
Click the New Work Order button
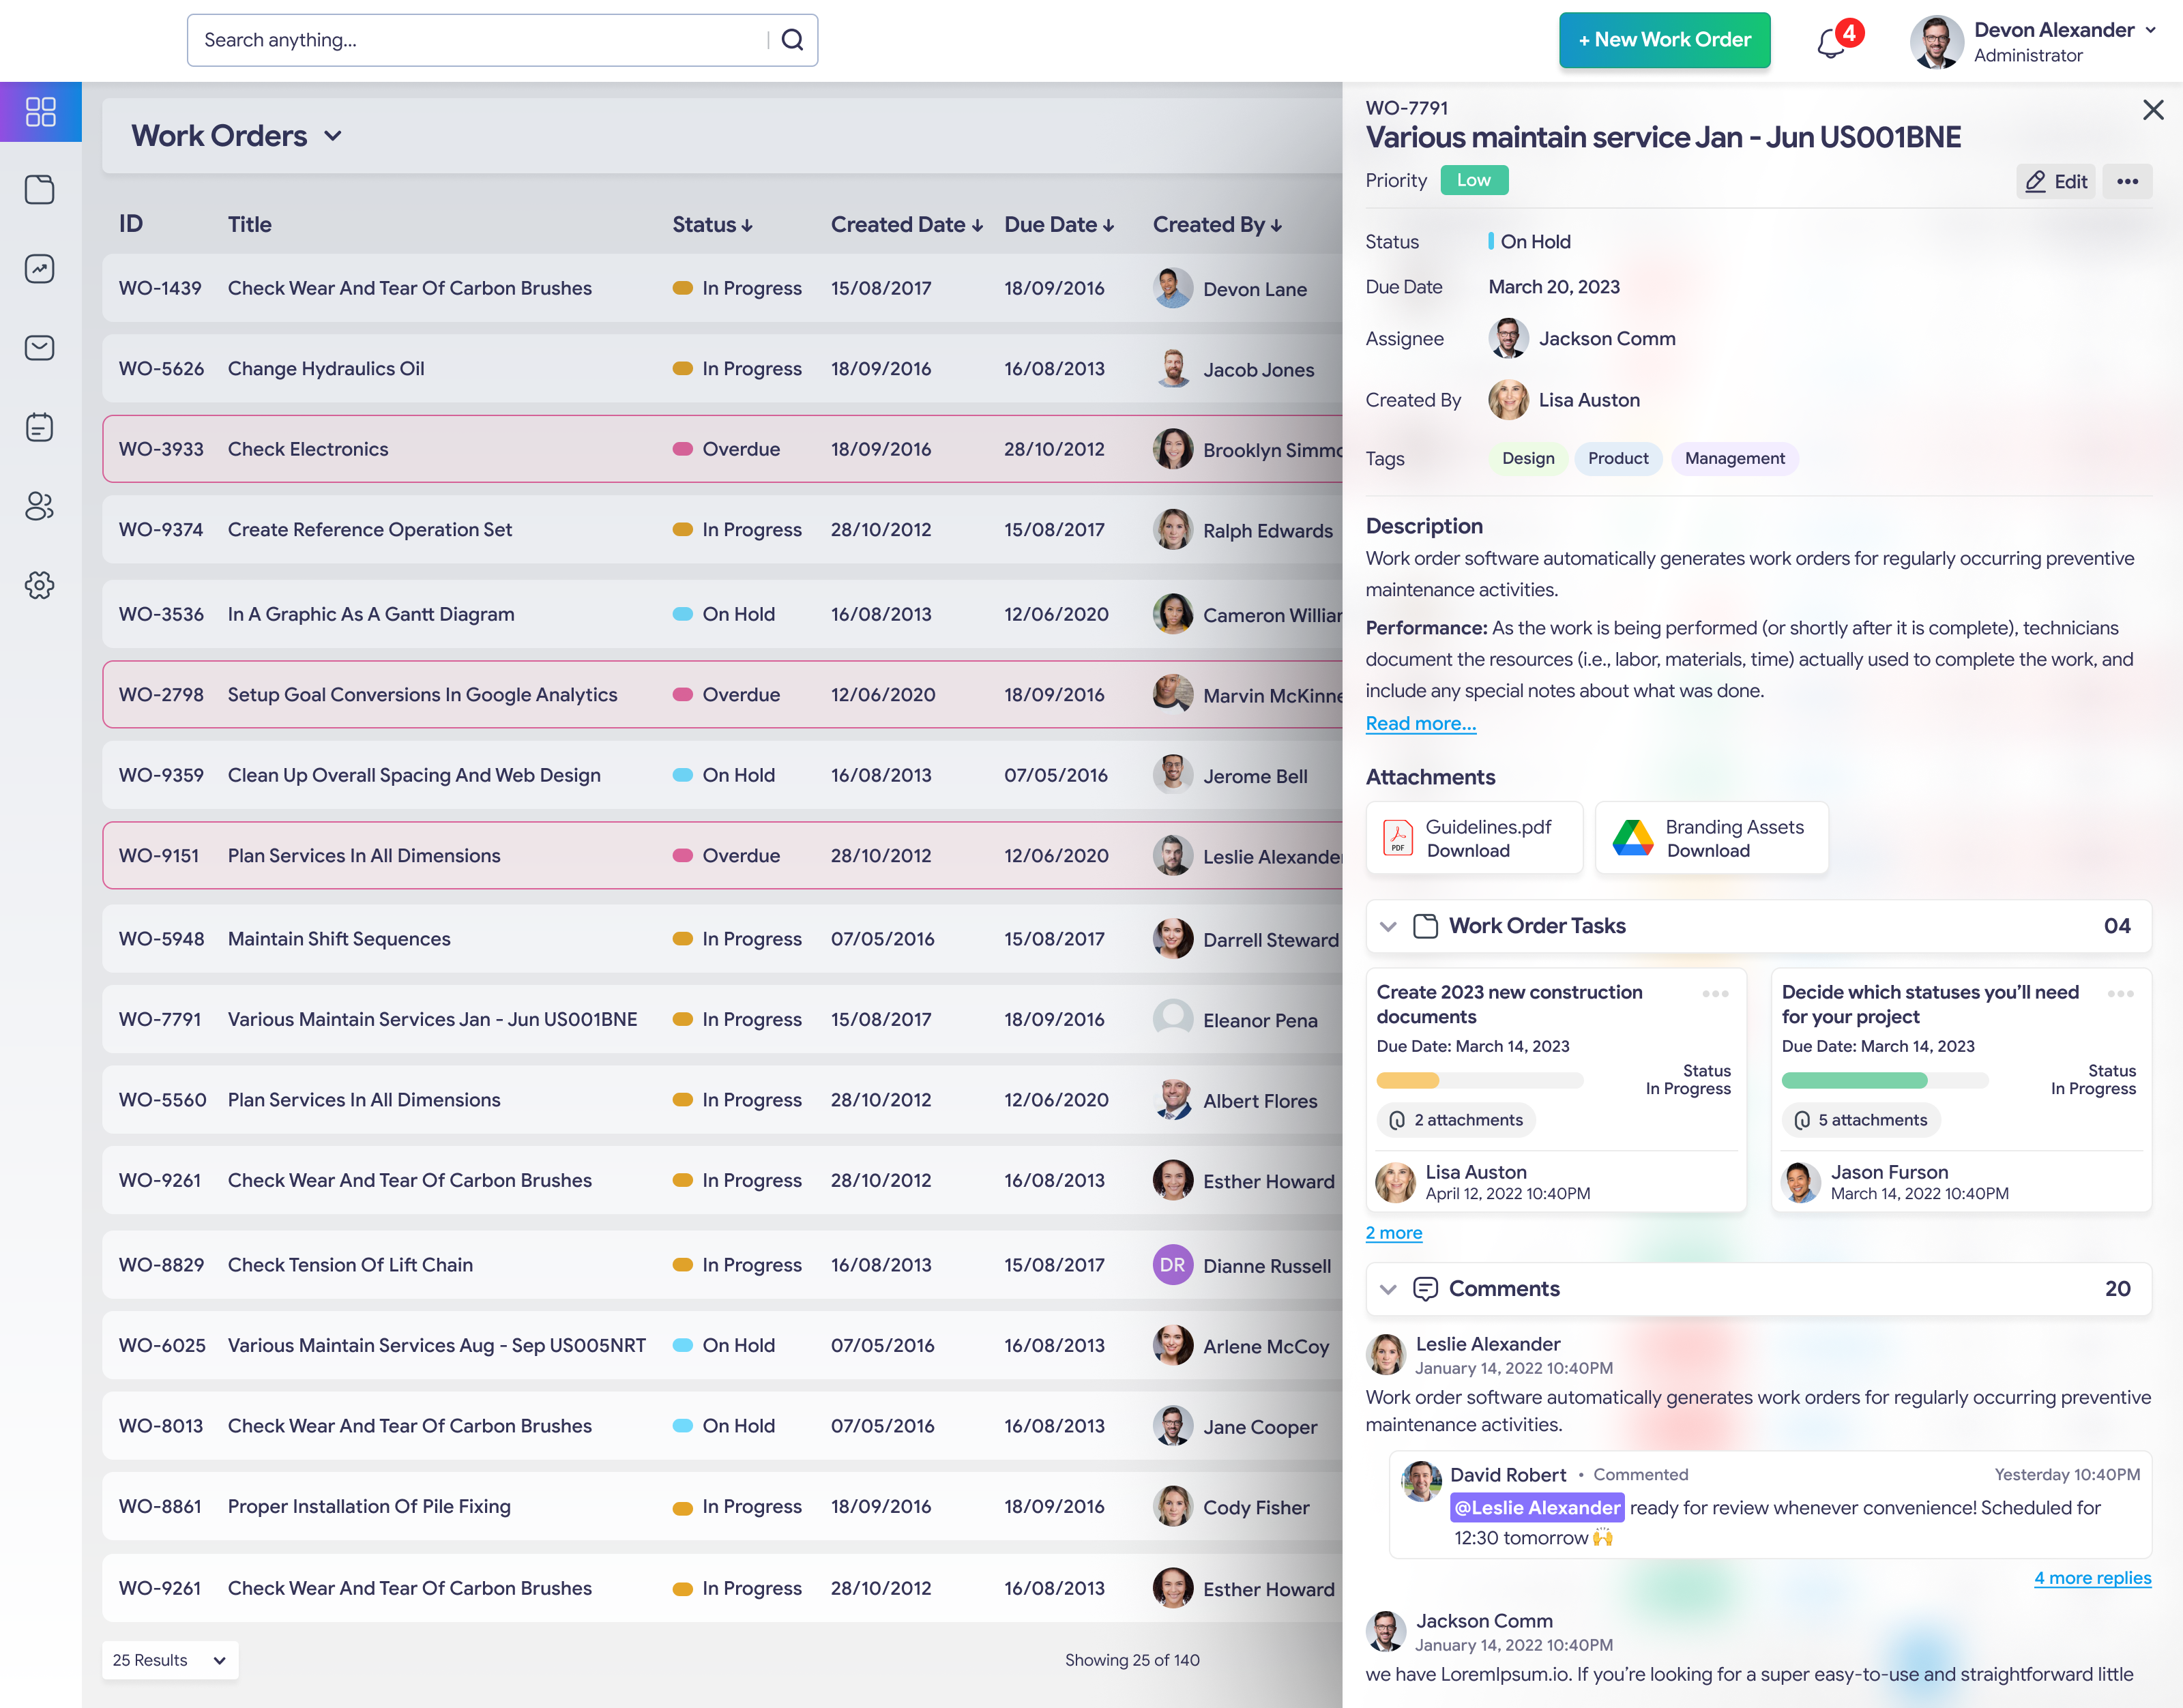click(x=1664, y=40)
